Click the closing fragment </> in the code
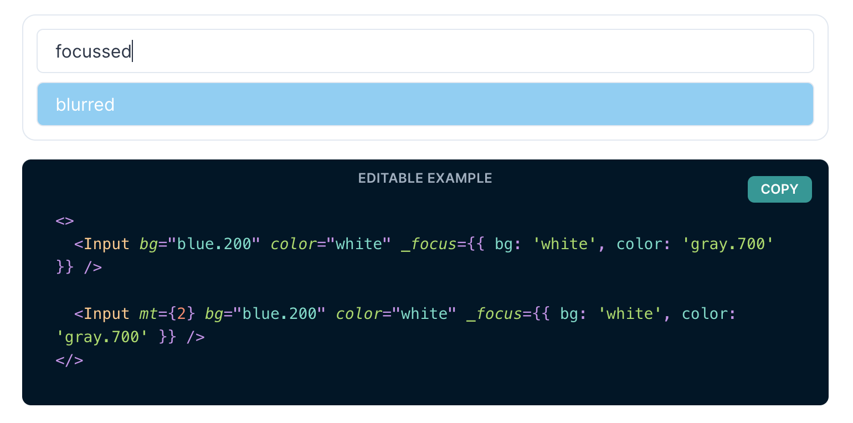The image size is (853, 423). (69, 360)
